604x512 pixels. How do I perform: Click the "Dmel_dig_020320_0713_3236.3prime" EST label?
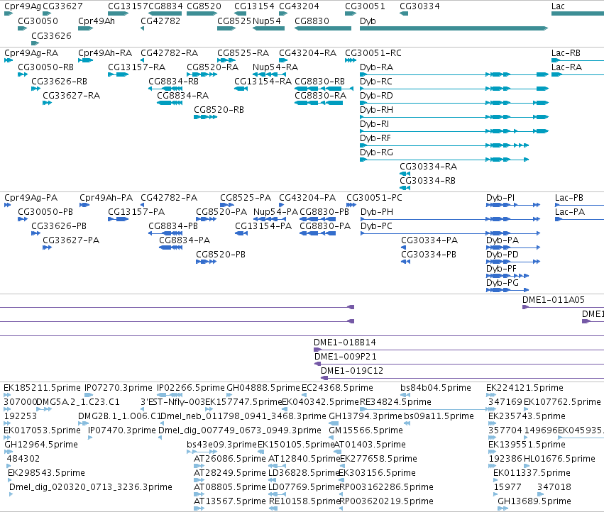91,487
